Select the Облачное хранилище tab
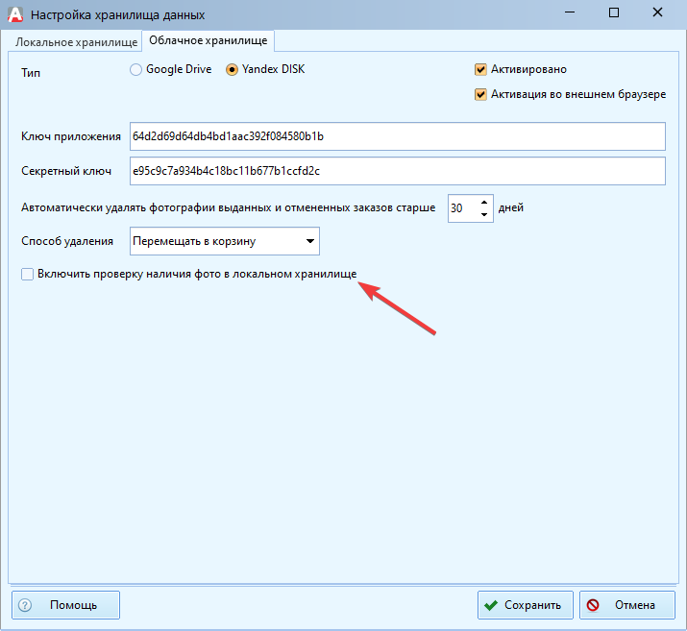 pyautogui.click(x=208, y=39)
